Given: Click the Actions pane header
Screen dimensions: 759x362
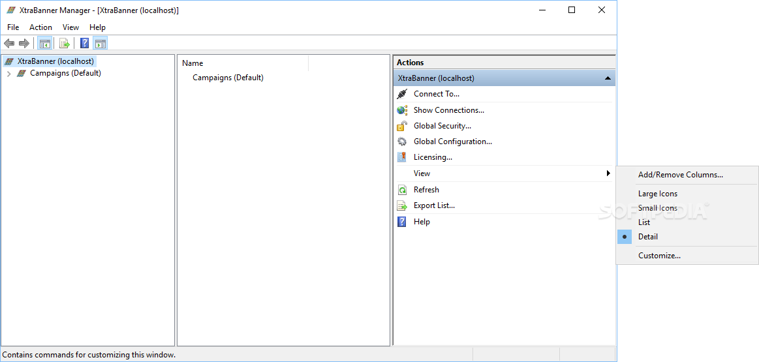Looking at the screenshot, I should click(504, 63).
